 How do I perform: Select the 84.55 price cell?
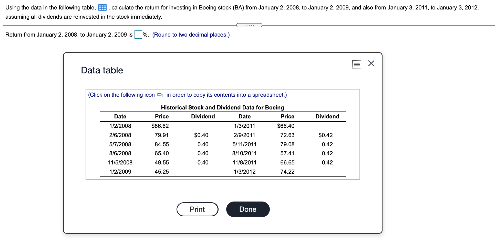(162, 144)
